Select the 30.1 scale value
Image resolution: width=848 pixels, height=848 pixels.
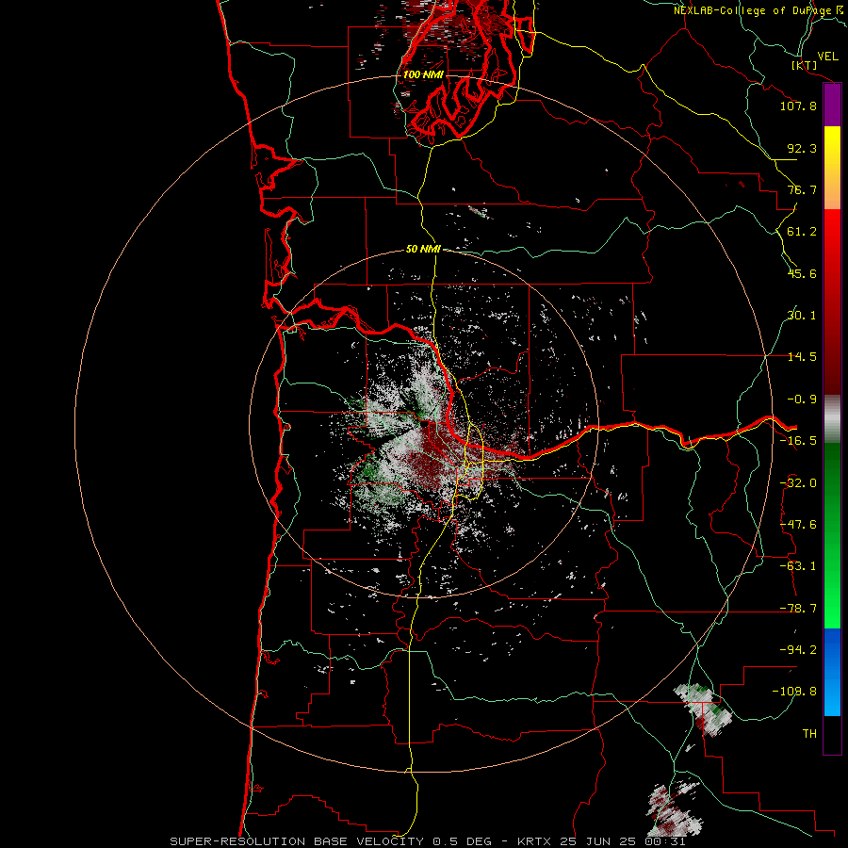click(x=802, y=316)
